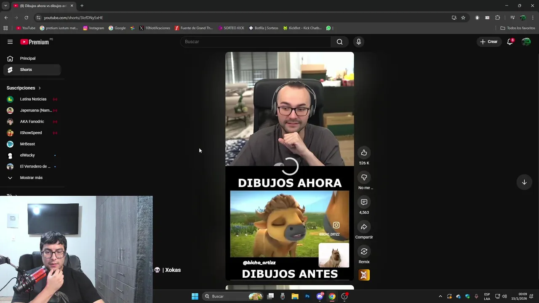Open El Vertedero de subscription

click(x=32, y=166)
